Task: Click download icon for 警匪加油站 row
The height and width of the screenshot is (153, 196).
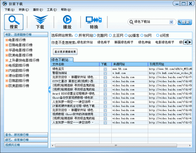Action: pyautogui.click(x=105, y=73)
